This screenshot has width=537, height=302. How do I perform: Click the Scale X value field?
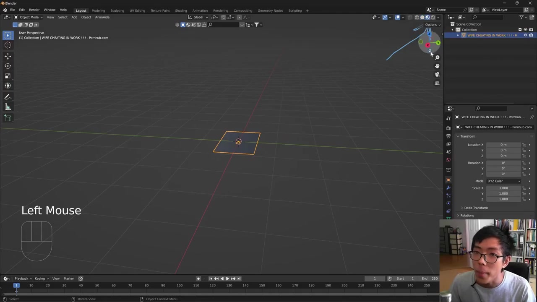pos(503,188)
